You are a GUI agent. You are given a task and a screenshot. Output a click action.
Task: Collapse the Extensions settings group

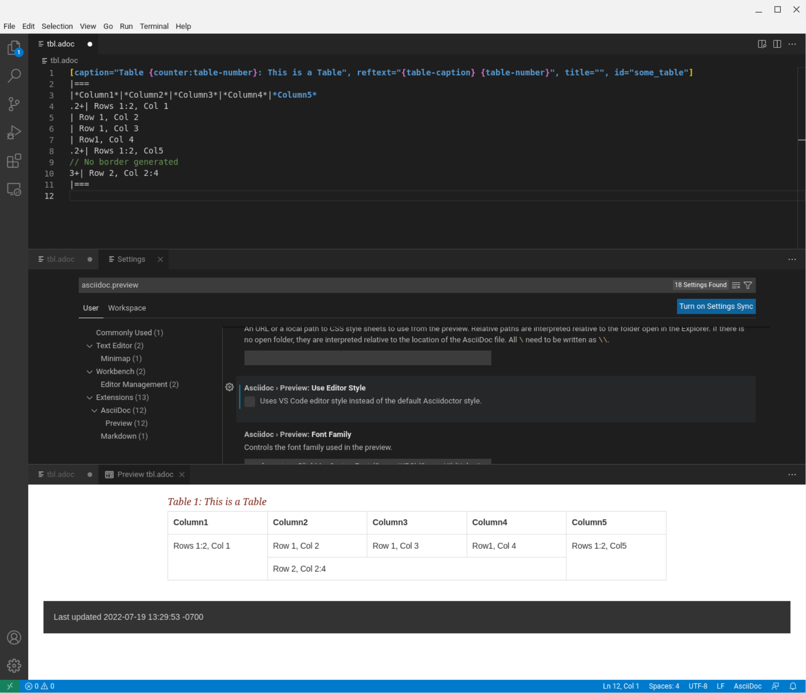pos(90,397)
